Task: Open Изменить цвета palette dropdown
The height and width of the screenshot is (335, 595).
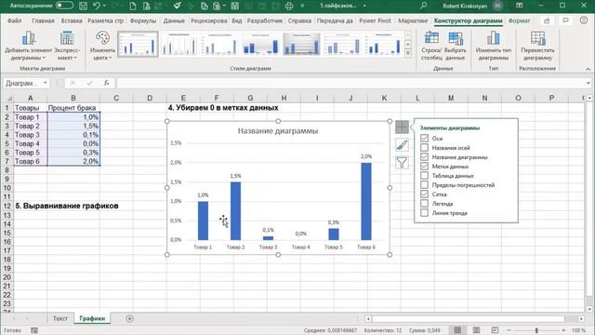Action: coord(102,46)
